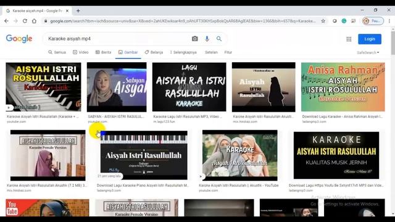Open the SafeSearch dropdown
The height and width of the screenshot is (222, 395).
[x=368, y=52]
